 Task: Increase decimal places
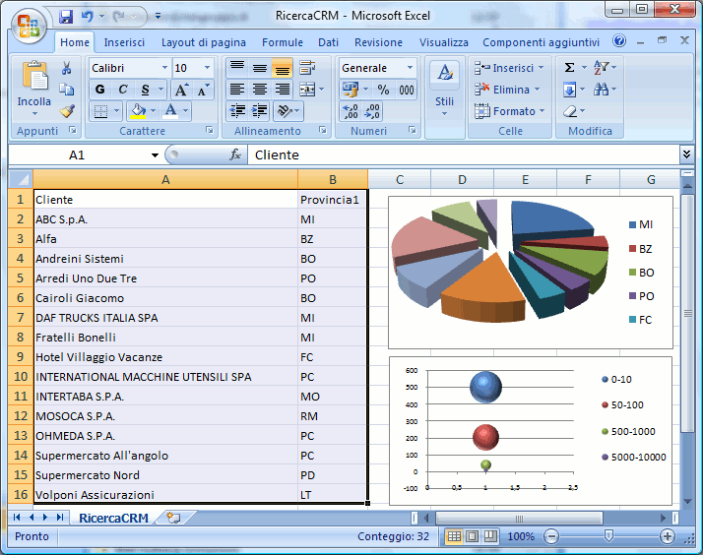[351, 111]
